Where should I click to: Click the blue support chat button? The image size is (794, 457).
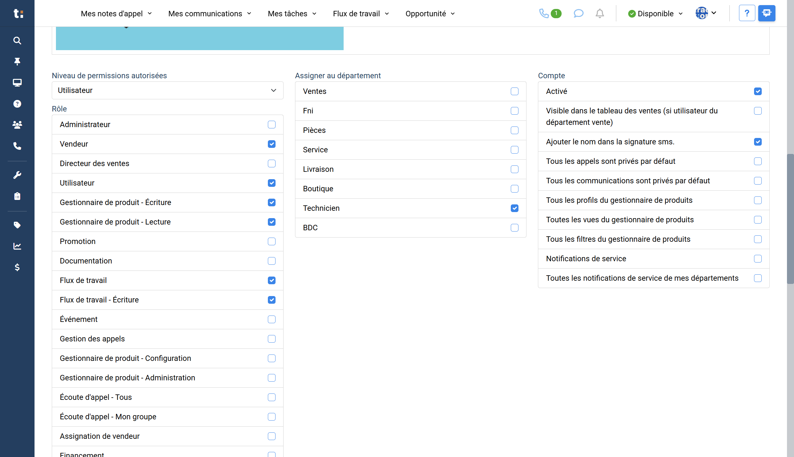tap(767, 13)
